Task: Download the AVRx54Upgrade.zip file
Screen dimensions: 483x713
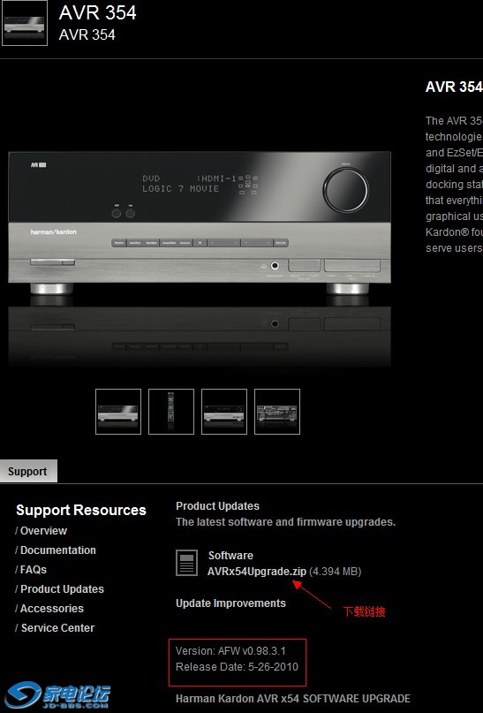Action: (257, 572)
